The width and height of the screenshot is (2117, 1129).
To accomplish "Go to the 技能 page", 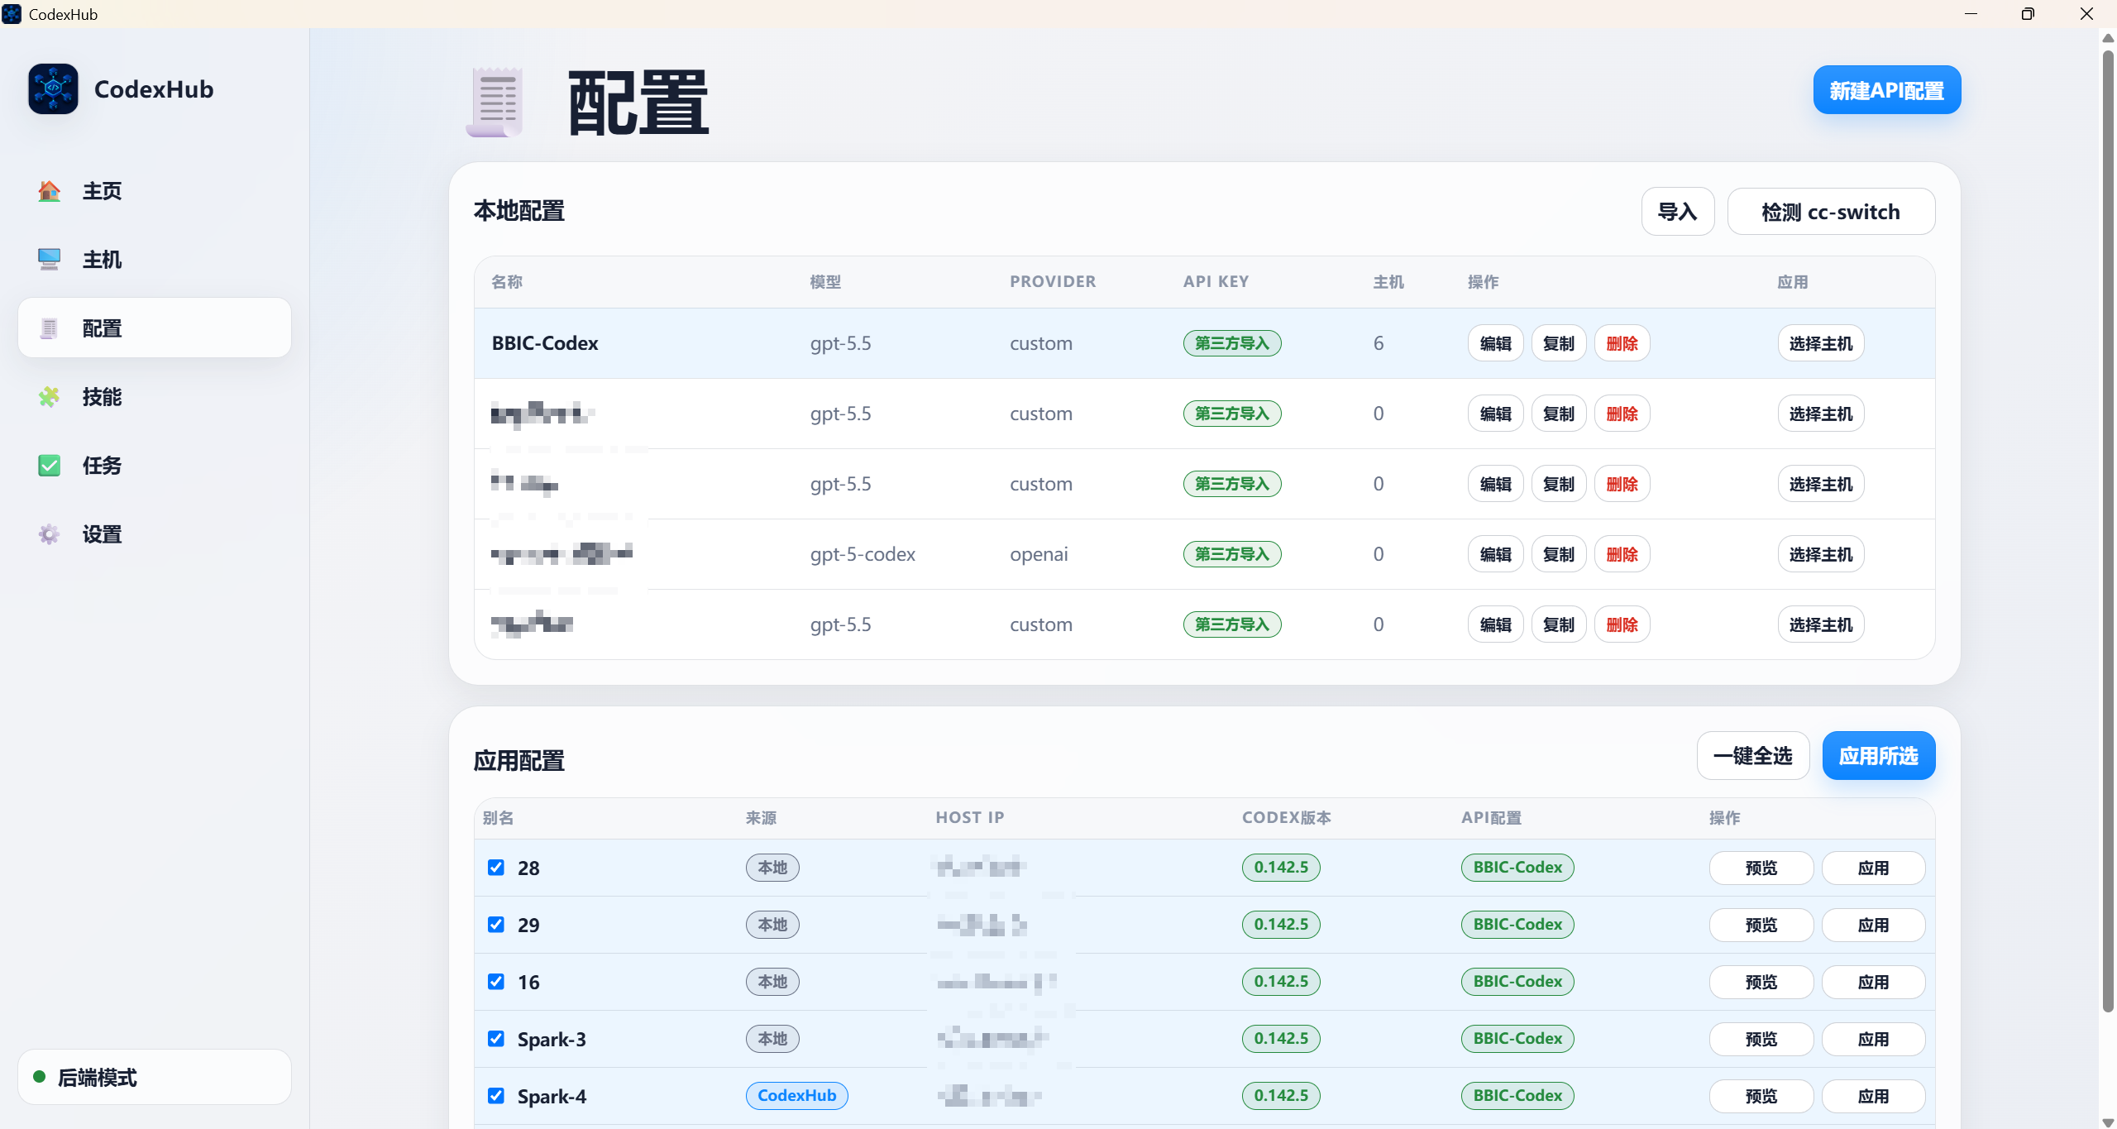I will [155, 397].
